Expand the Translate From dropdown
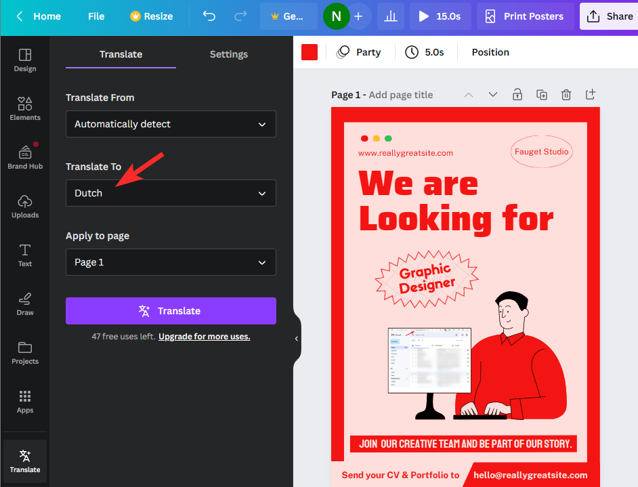Viewport: 638px width, 487px height. 171,124
